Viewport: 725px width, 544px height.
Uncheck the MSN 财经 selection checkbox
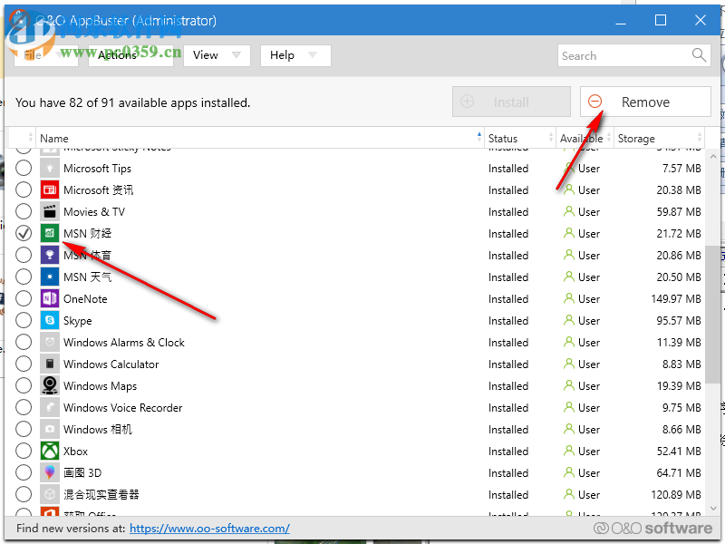point(23,233)
